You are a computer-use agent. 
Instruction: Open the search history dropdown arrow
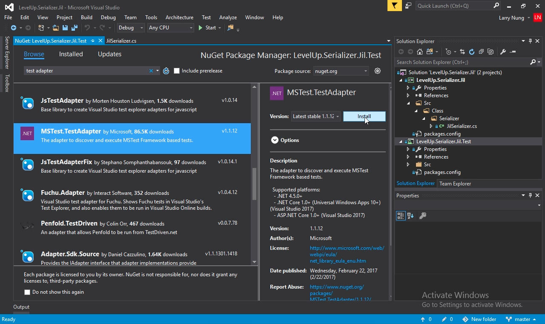[x=158, y=71]
